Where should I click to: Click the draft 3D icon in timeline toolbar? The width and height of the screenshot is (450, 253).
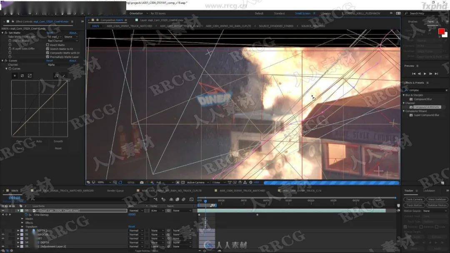point(163,199)
